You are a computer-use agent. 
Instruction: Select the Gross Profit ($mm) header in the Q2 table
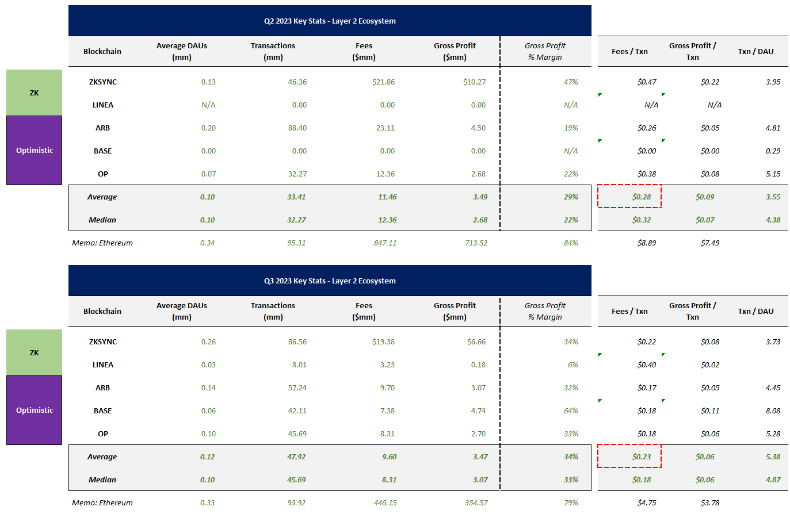pos(455,51)
